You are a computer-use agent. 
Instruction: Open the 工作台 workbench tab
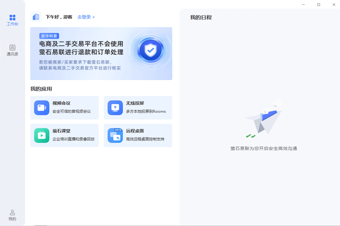pyautogui.click(x=12, y=20)
